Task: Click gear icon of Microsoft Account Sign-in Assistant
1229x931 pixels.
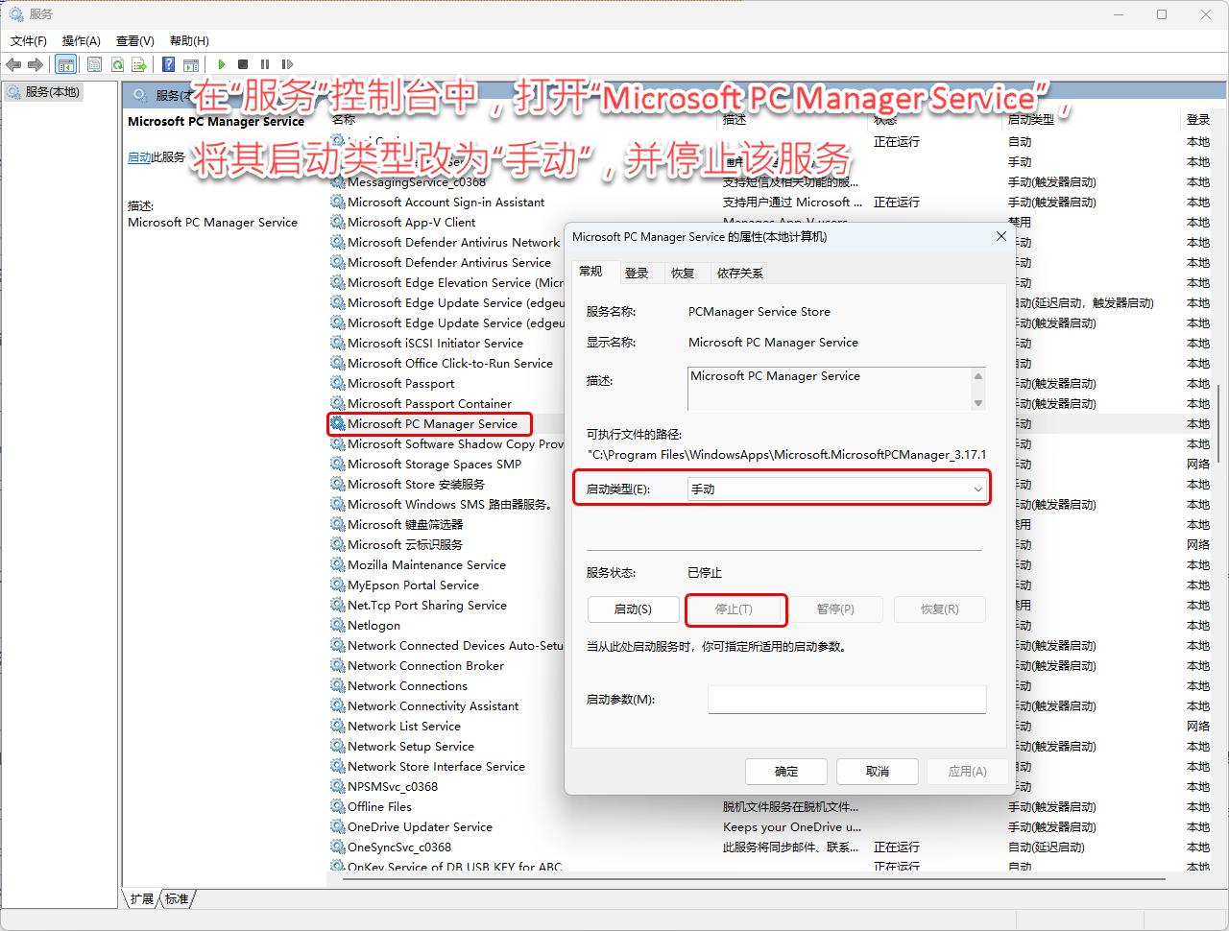Action: pos(338,202)
